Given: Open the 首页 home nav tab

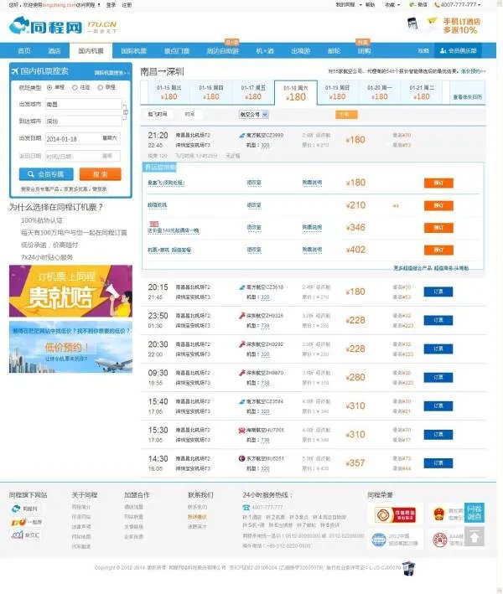Looking at the screenshot, I should pos(24,51).
